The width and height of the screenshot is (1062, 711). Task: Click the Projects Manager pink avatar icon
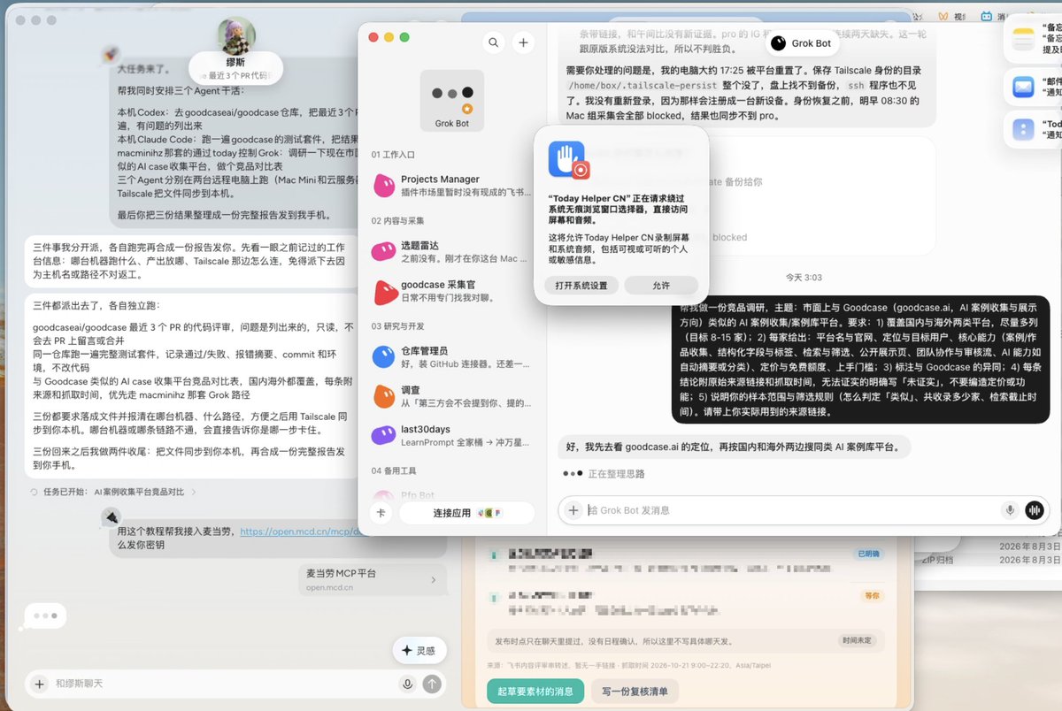pos(383,185)
